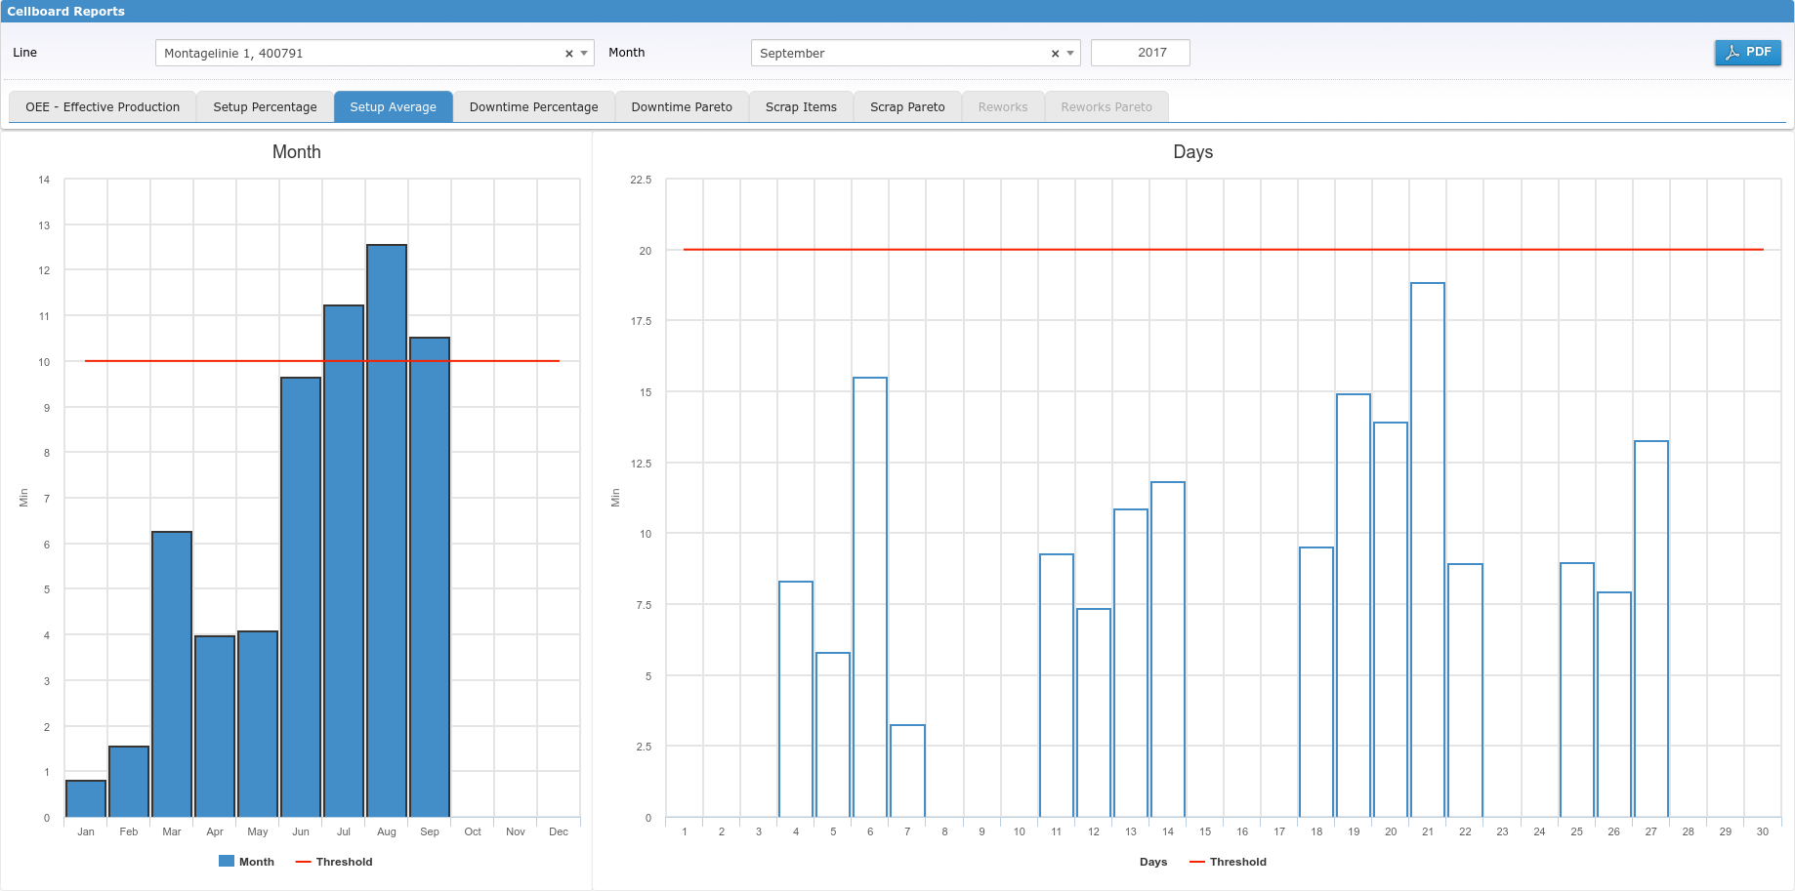The width and height of the screenshot is (1795, 891).
Task: Switch to OEE - Effective Production tab
Action: point(103,107)
